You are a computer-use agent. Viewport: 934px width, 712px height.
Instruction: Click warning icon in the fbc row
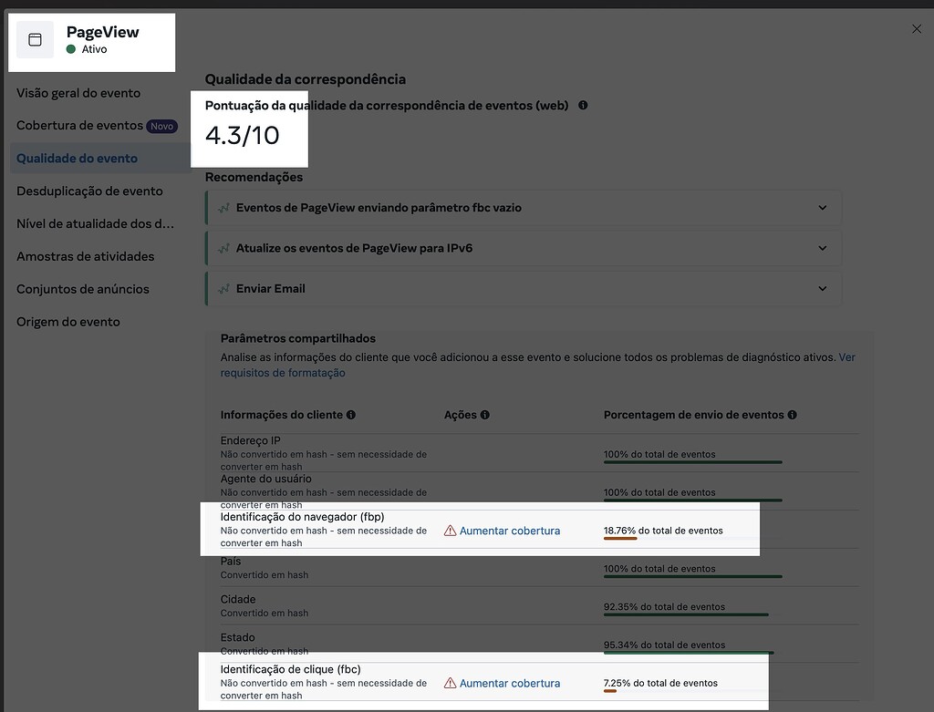click(x=450, y=683)
